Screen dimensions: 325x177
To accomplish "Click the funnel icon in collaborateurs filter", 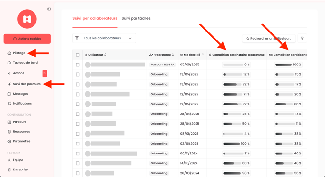I will (x=77, y=38).
